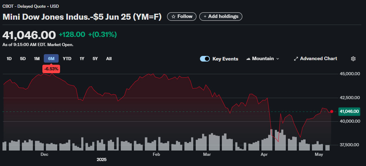The height and width of the screenshot is (166, 366).
Task: Click the 2025 year label
Action: tap(101, 160)
